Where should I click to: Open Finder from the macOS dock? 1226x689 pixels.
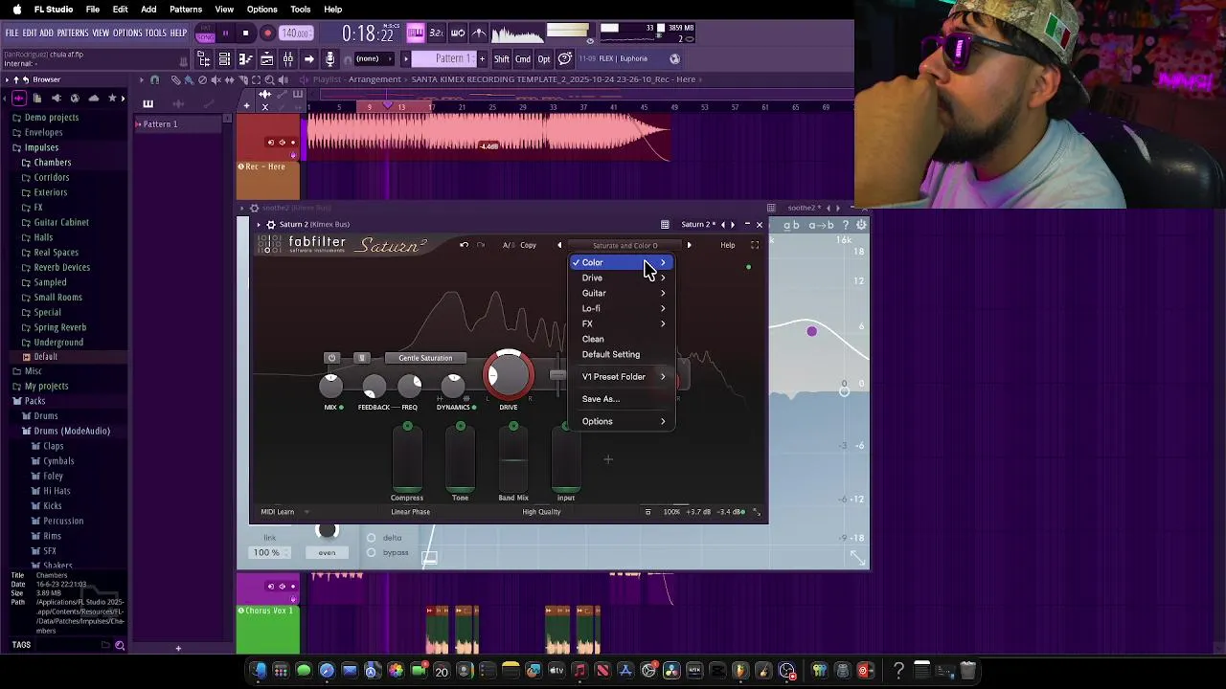pyautogui.click(x=258, y=671)
